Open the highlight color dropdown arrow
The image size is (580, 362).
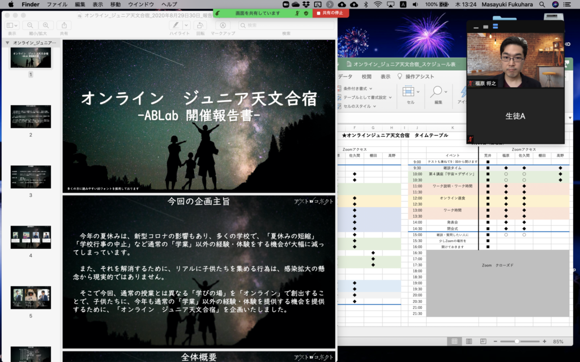pyautogui.click(x=186, y=25)
